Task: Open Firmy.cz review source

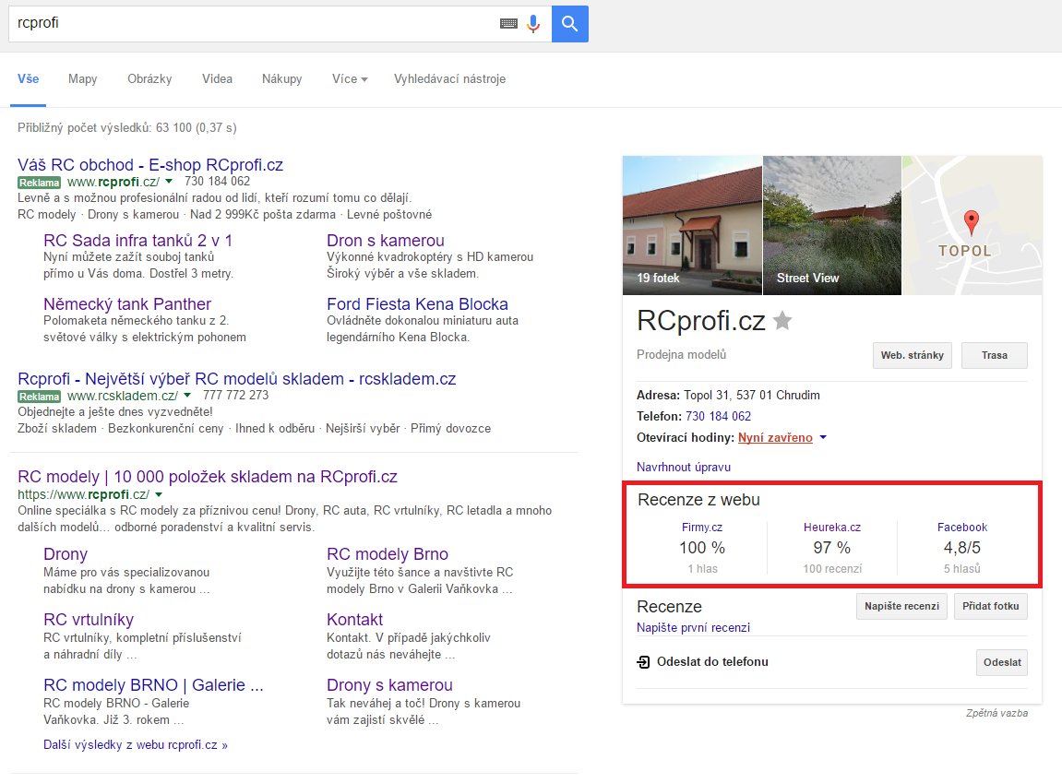Action: pos(701,528)
